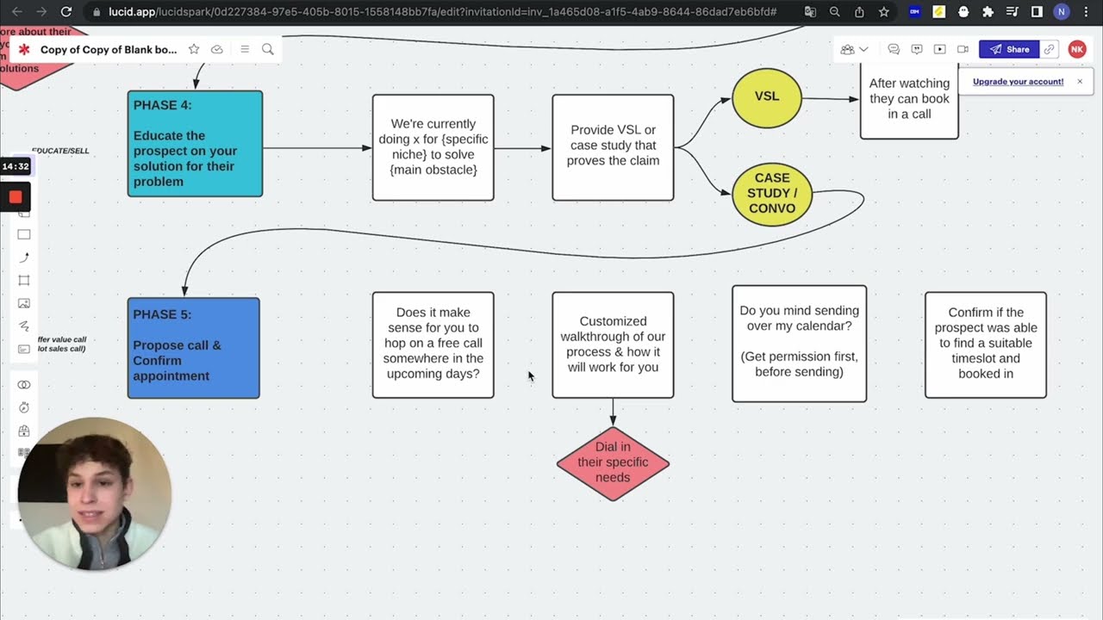The image size is (1103, 620).
Task: Select the Provide VSL or case study box
Action: pyautogui.click(x=613, y=147)
